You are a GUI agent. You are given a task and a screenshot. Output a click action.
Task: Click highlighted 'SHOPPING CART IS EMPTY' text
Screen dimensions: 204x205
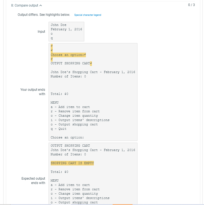click(x=72, y=163)
